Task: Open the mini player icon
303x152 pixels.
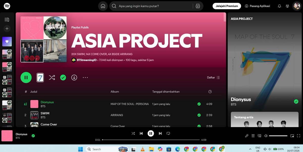Action: pos(292,136)
